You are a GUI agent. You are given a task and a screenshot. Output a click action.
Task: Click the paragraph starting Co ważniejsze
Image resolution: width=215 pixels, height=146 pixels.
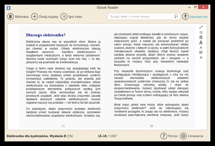63,112
